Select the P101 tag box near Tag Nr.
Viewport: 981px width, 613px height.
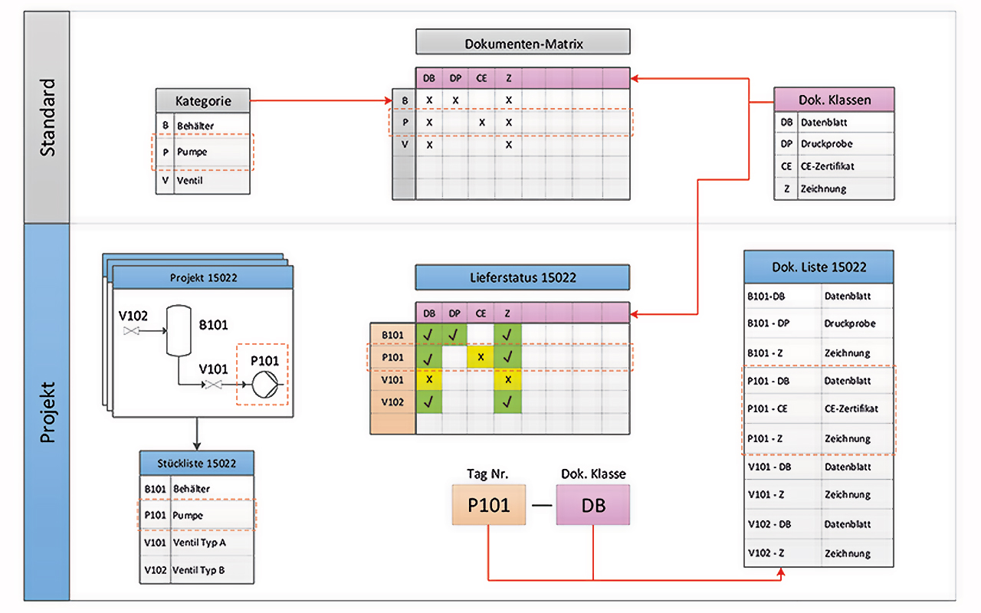488,504
